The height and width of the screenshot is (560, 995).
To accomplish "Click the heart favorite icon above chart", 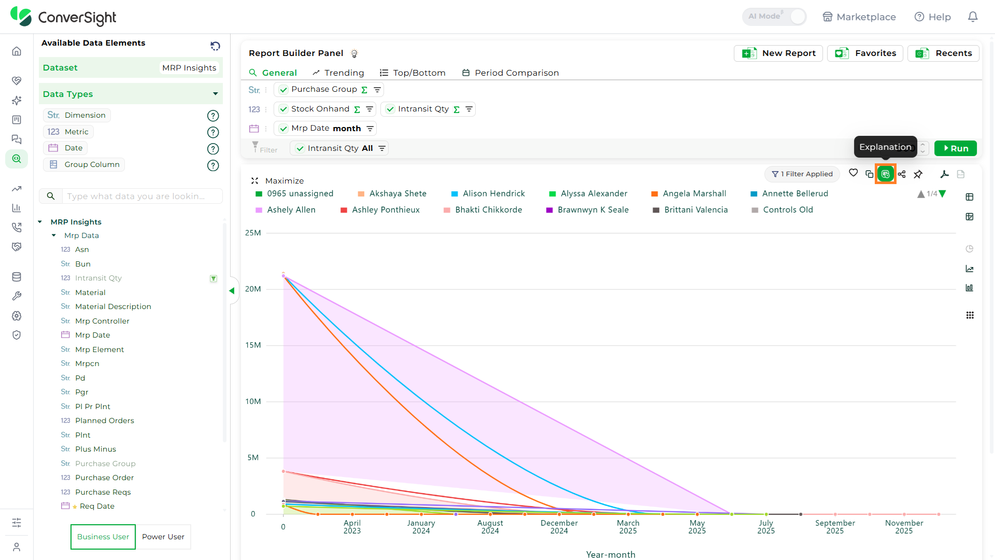I will 853,173.
